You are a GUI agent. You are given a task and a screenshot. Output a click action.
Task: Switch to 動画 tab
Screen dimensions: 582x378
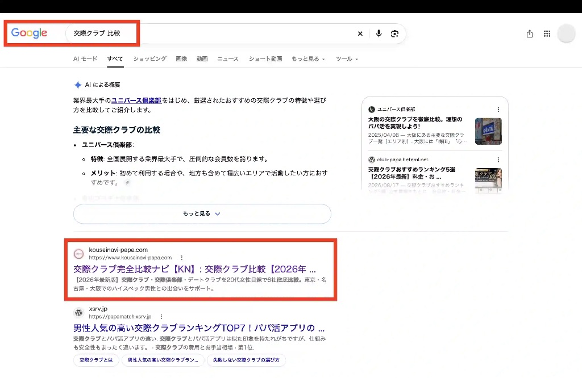[x=202, y=58]
